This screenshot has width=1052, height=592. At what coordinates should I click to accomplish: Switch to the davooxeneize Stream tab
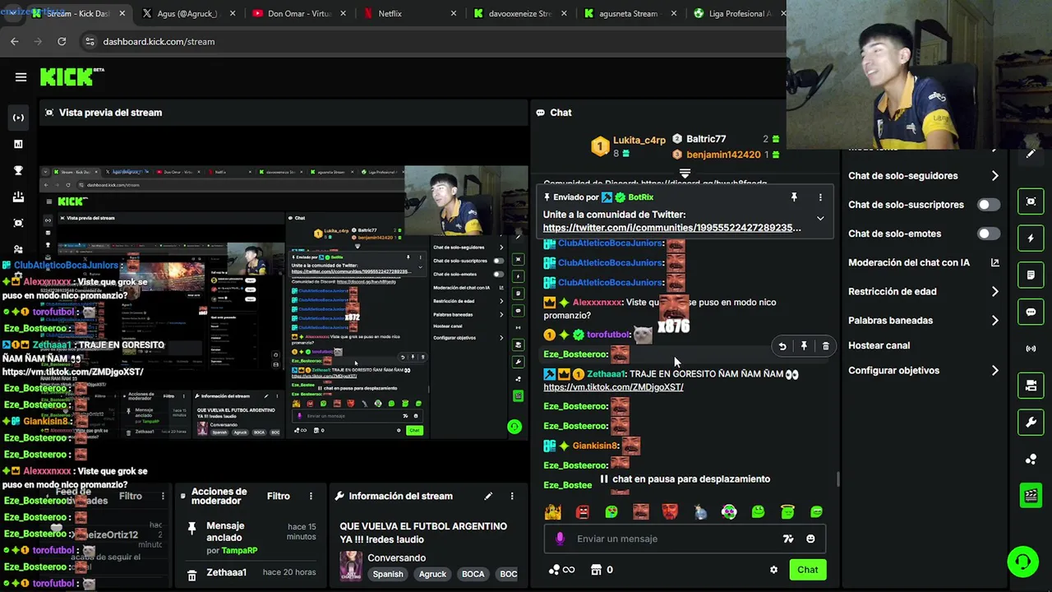point(519,13)
